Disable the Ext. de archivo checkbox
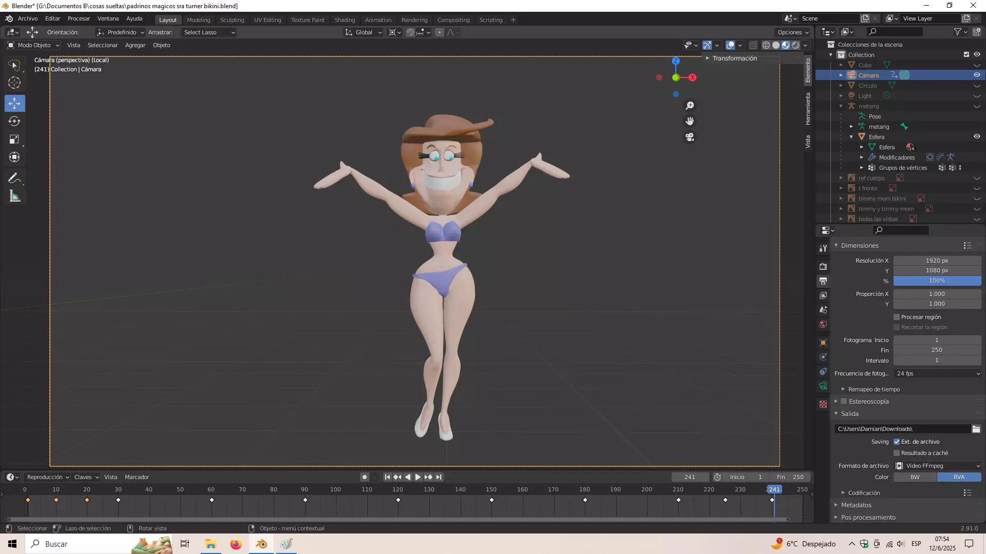 (x=897, y=442)
